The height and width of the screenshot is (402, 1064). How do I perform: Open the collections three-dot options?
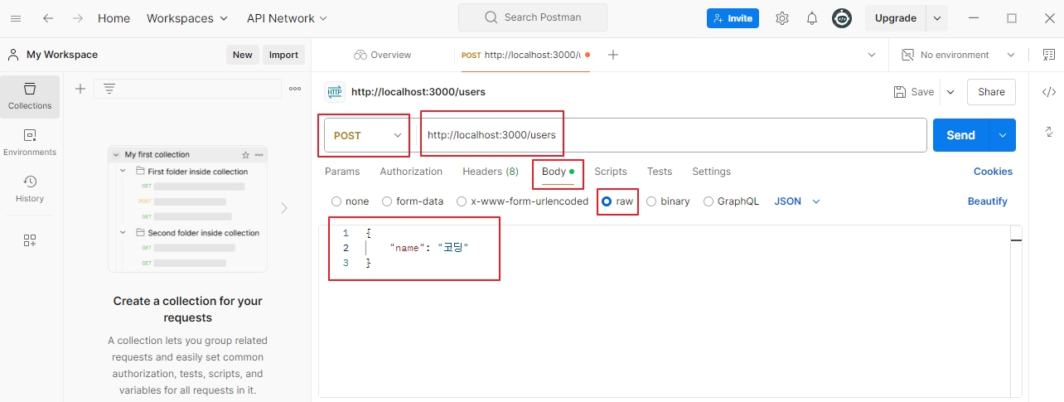click(x=295, y=89)
